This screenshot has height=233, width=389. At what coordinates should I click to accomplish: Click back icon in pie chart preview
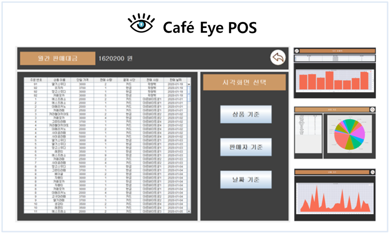coord(372,110)
